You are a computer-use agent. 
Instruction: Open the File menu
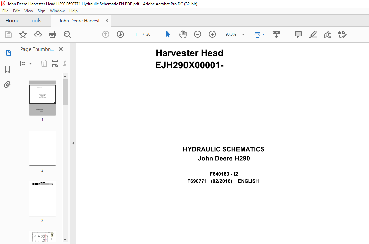pyautogui.click(x=5, y=11)
